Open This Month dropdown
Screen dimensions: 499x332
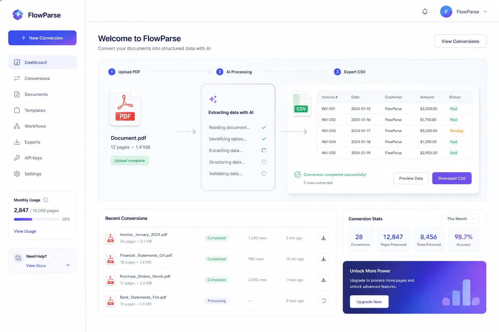click(x=460, y=219)
